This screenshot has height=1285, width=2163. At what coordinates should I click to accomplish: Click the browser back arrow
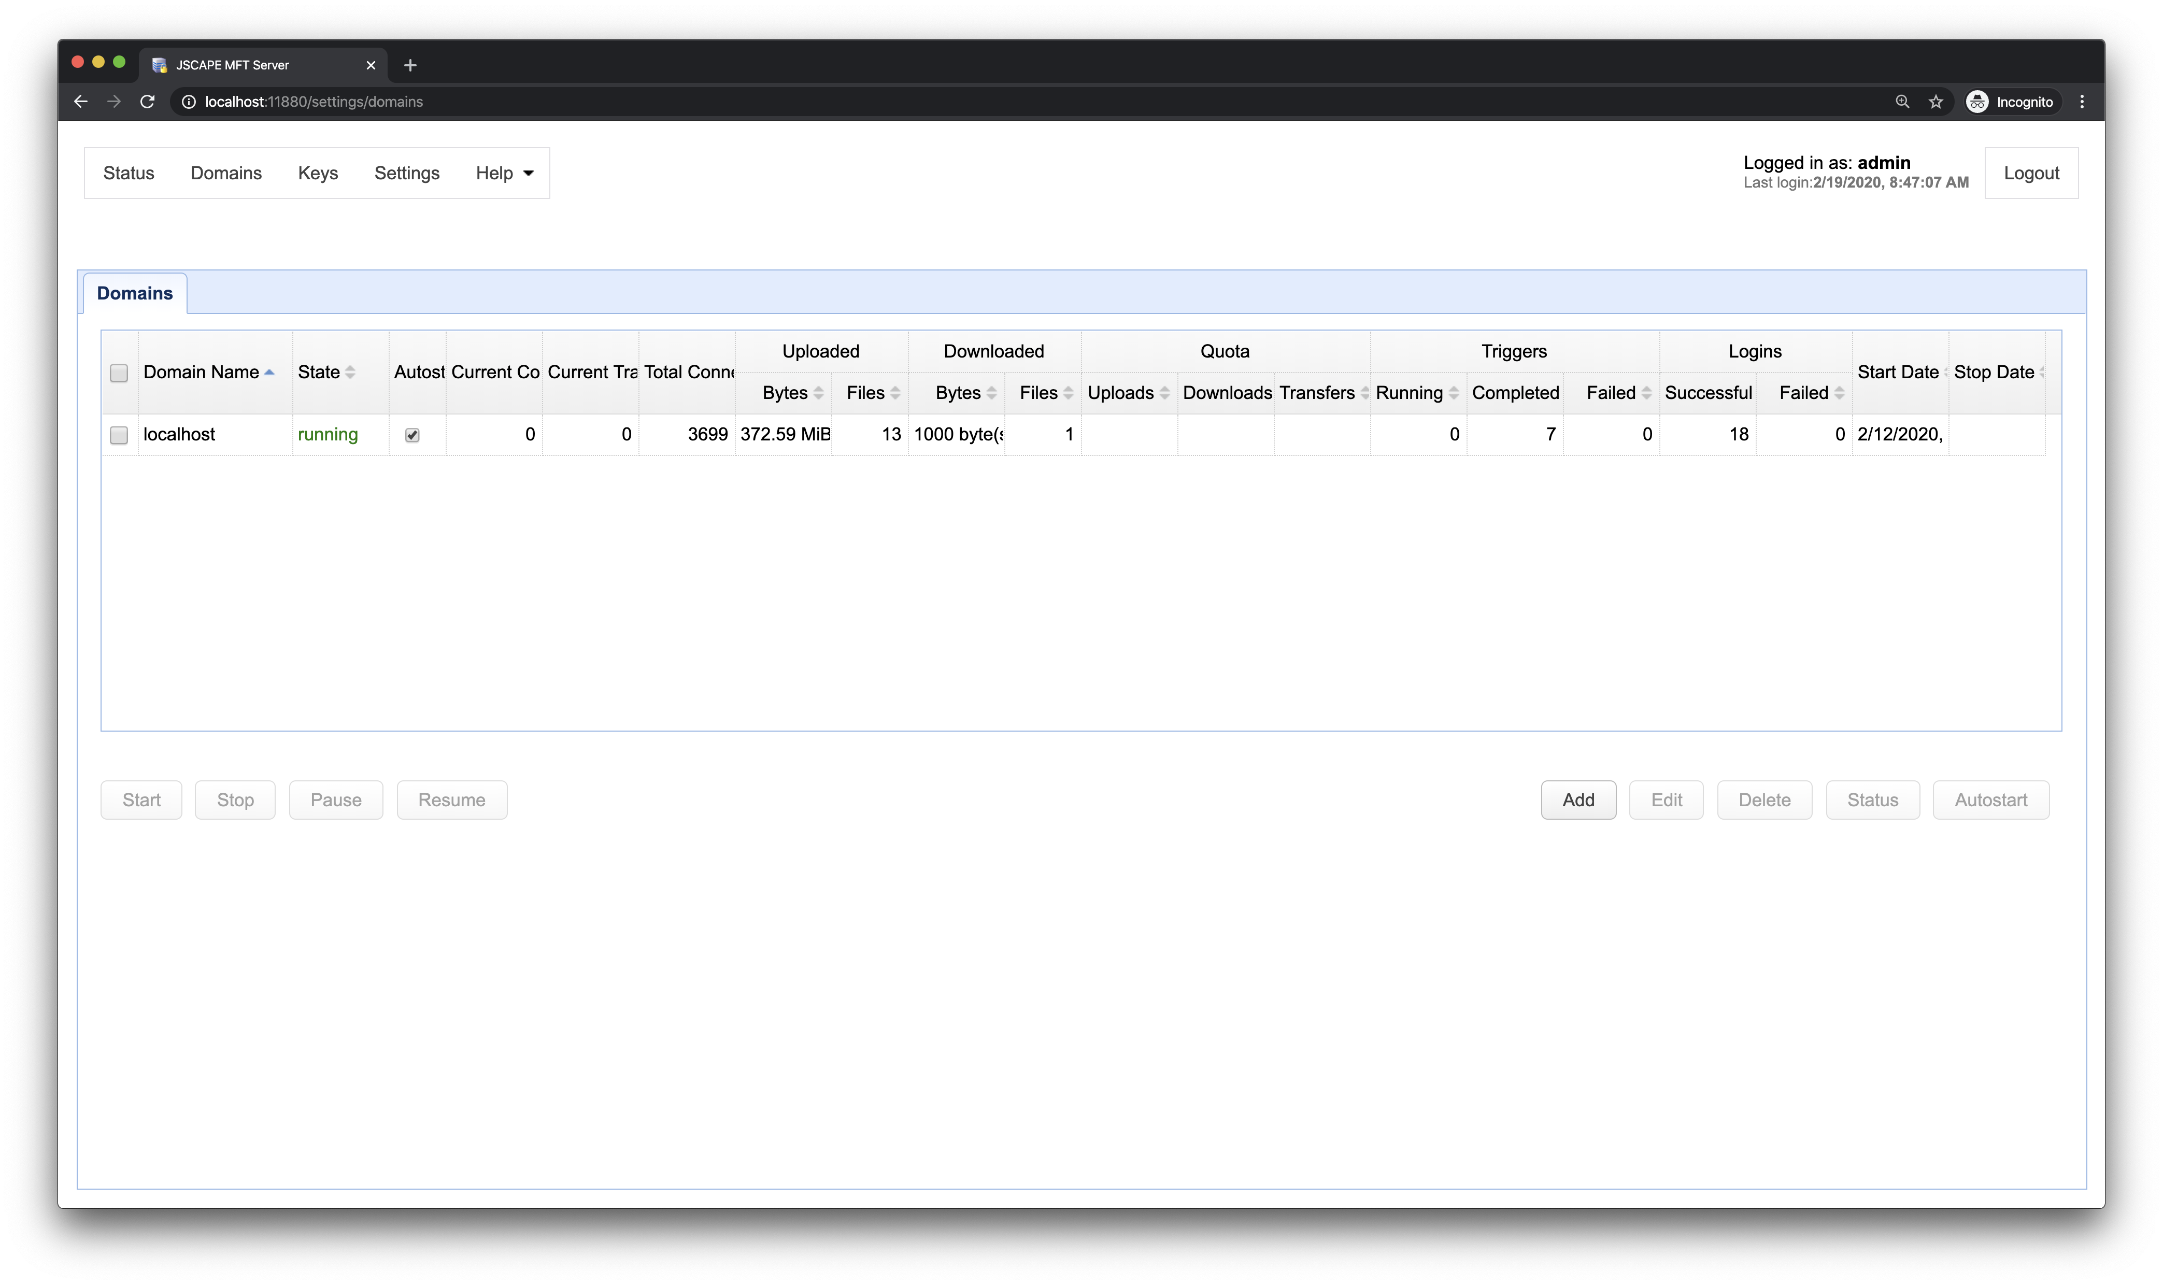click(x=80, y=102)
